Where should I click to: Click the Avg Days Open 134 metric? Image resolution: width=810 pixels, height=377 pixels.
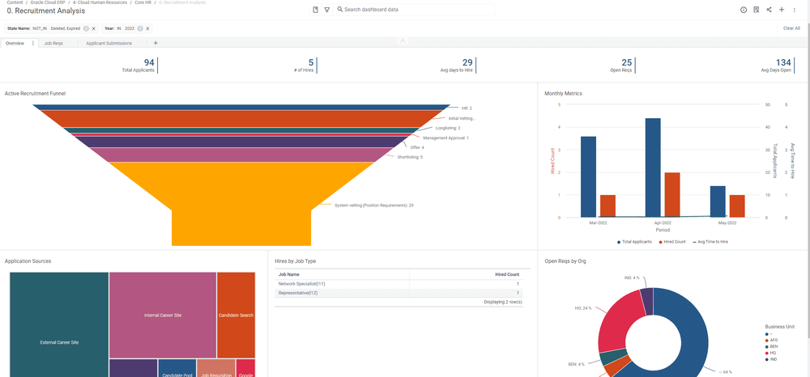pos(777,66)
